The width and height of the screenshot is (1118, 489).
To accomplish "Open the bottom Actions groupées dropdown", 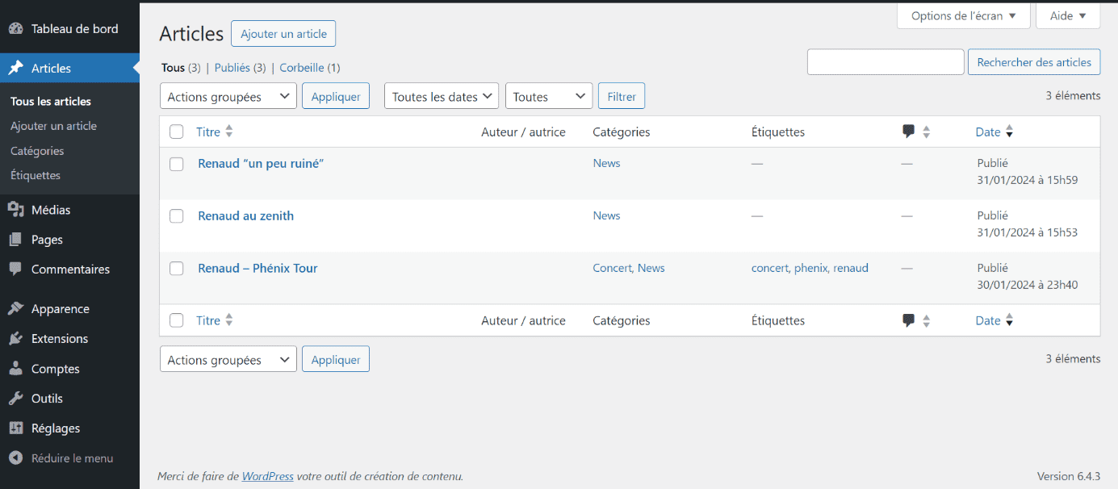I will click(228, 359).
